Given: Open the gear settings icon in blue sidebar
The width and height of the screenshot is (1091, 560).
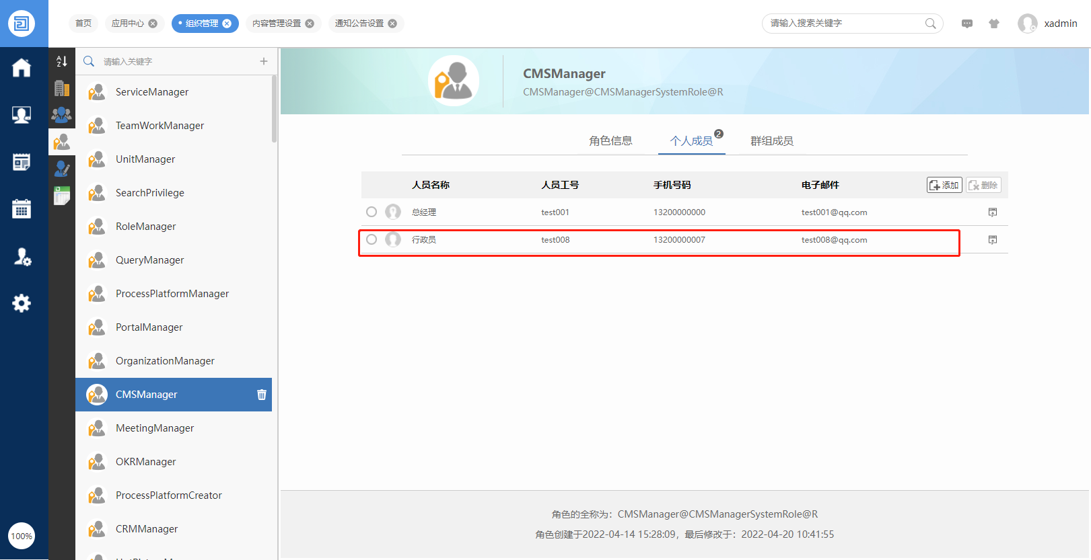Looking at the screenshot, I should [x=22, y=303].
